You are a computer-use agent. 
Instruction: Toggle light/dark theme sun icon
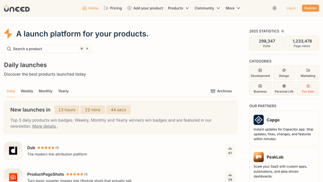pyautogui.click(x=275, y=8)
